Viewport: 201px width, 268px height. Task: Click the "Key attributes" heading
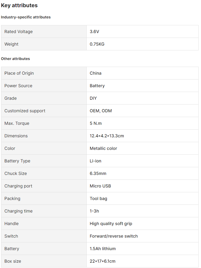[x=19, y=5]
